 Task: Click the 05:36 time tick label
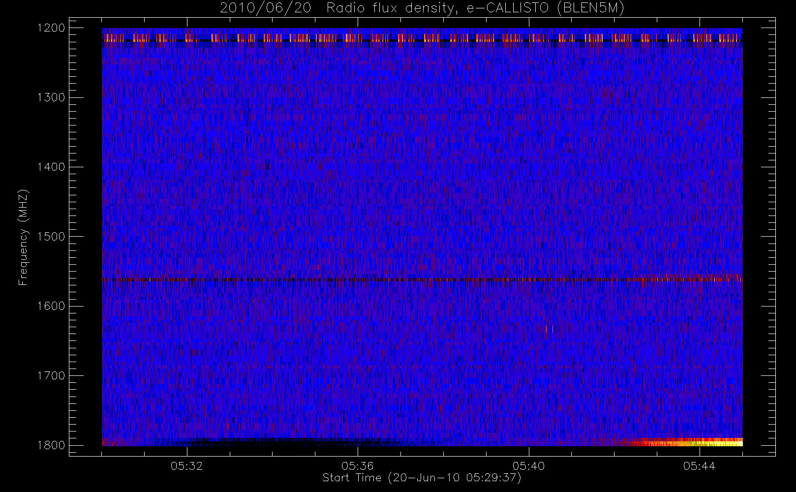pyautogui.click(x=358, y=466)
